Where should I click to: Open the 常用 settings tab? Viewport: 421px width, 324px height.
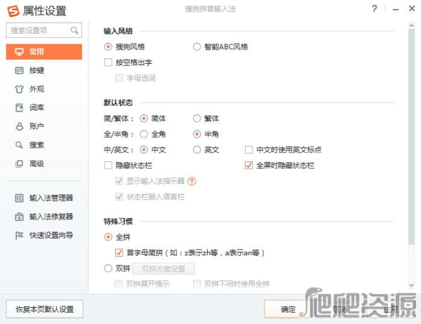tap(44, 51)
